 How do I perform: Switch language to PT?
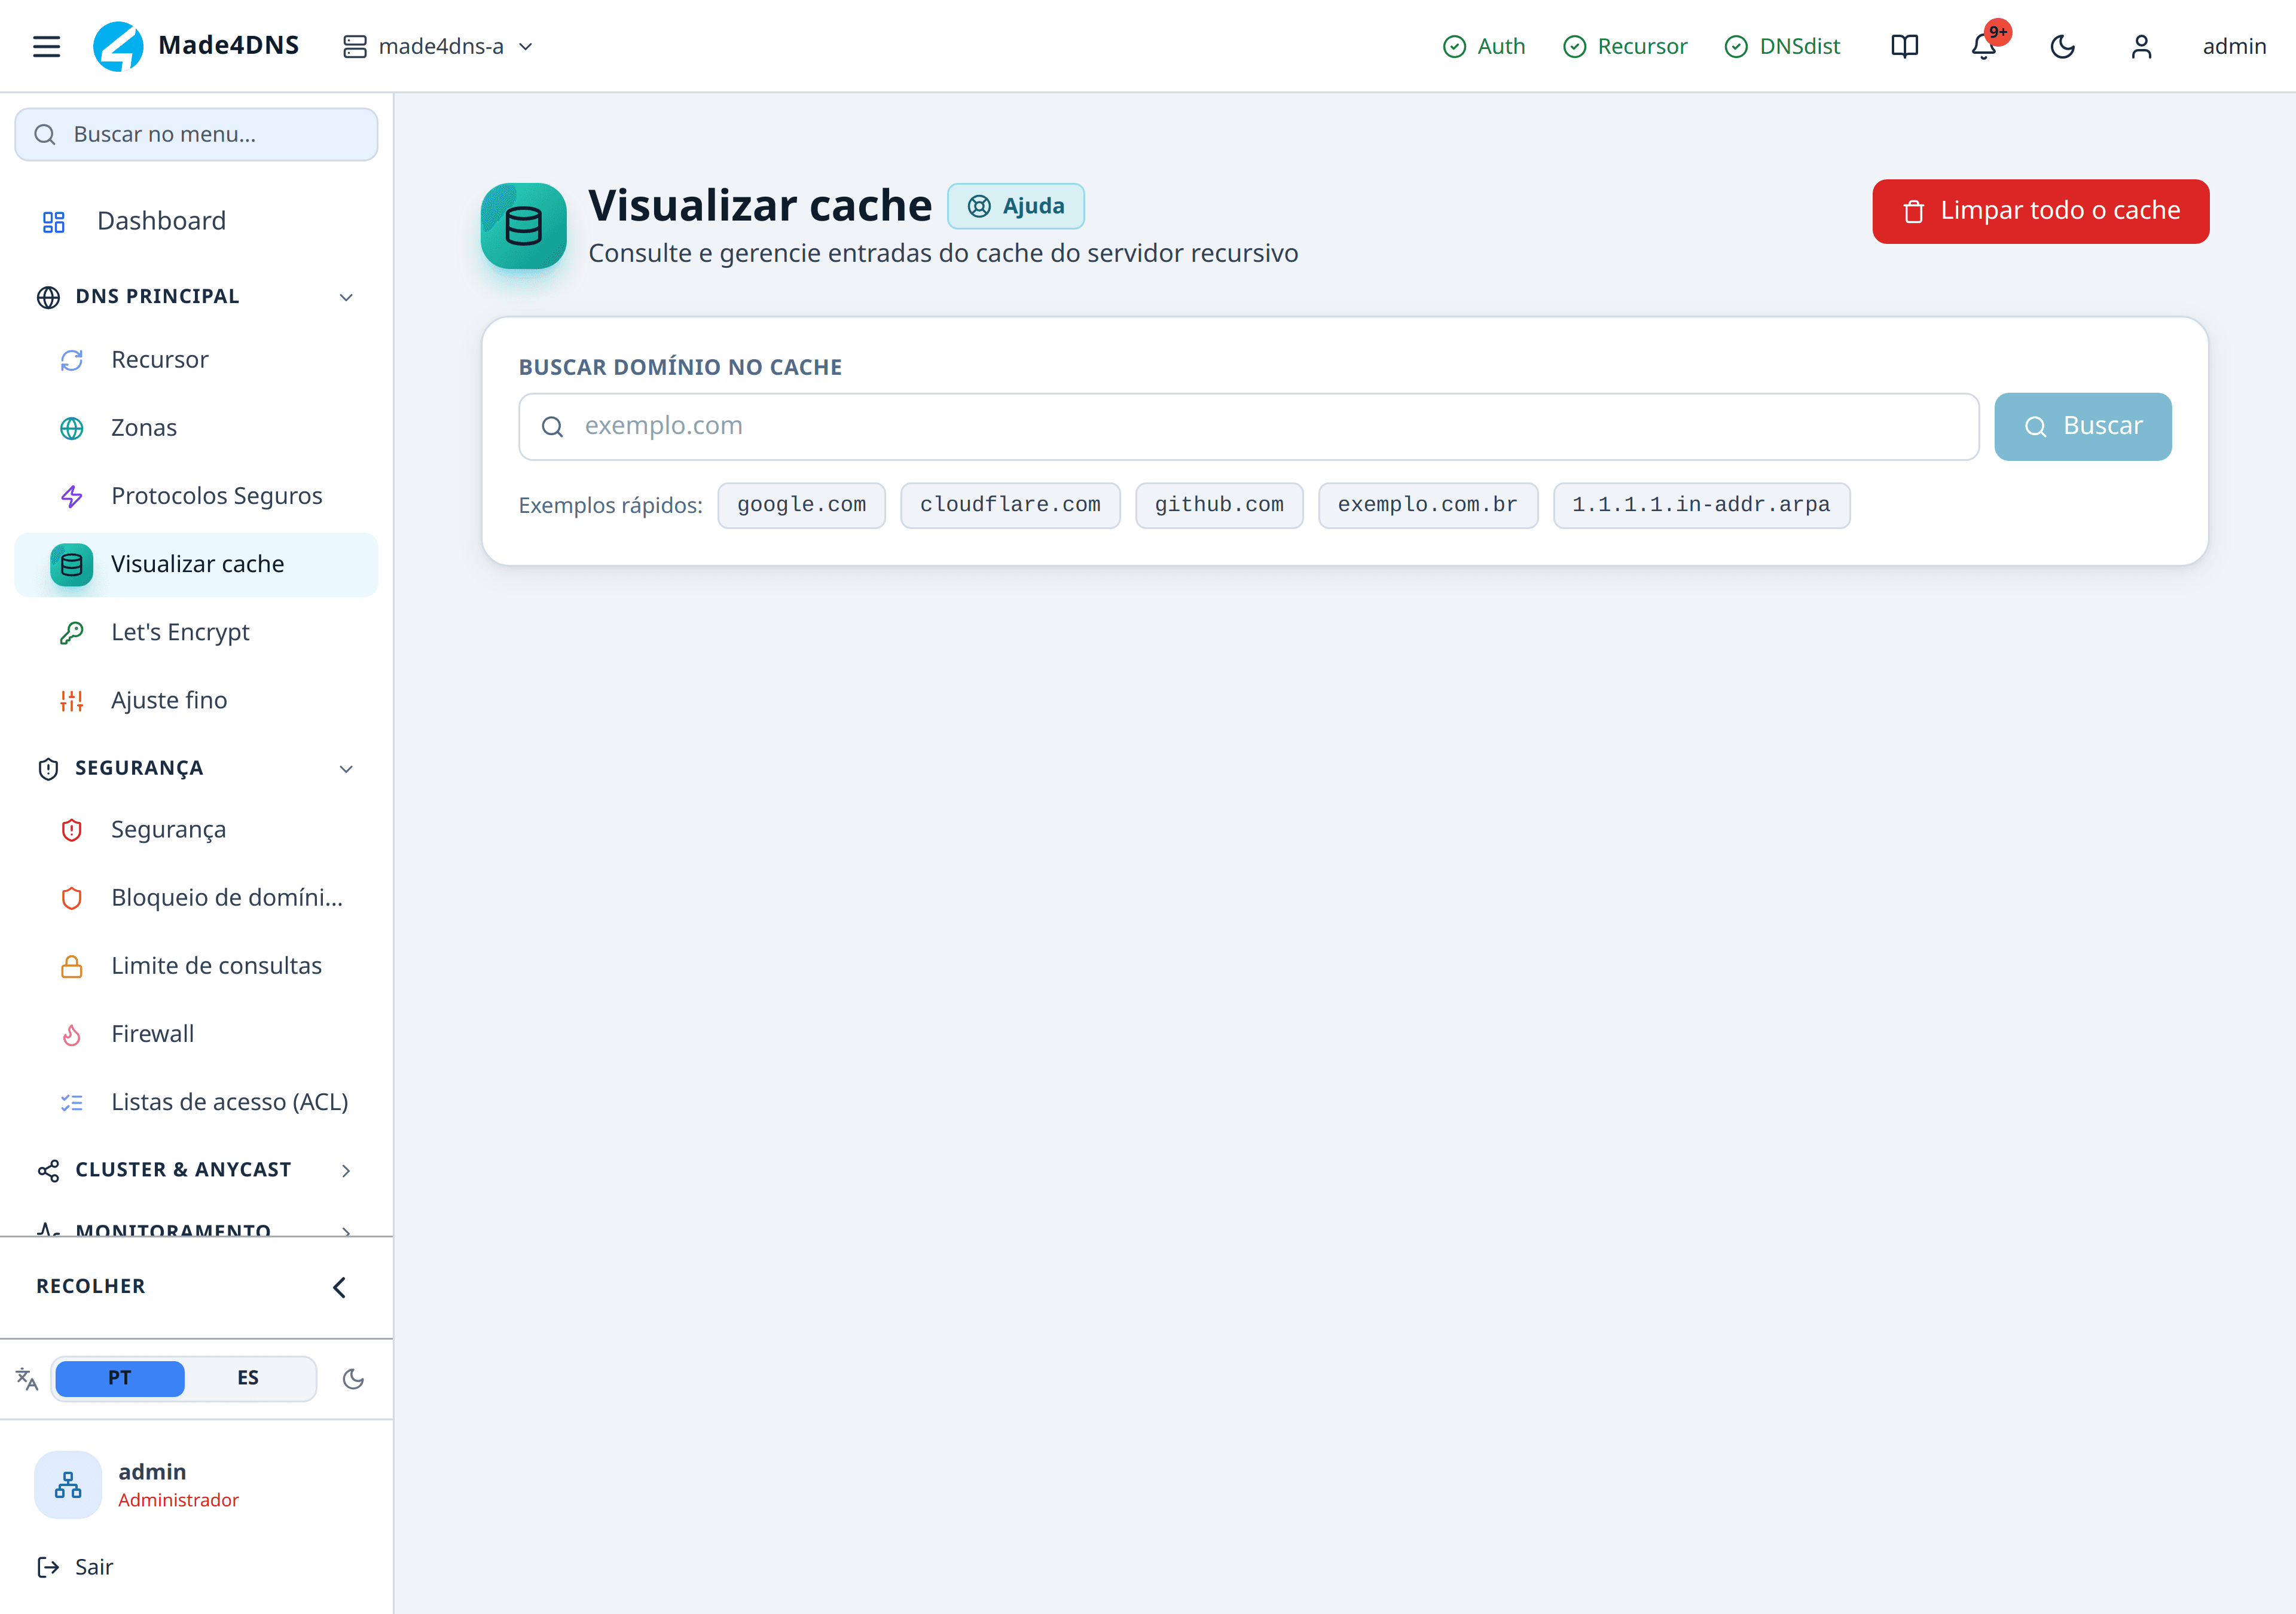[120, 1378]
